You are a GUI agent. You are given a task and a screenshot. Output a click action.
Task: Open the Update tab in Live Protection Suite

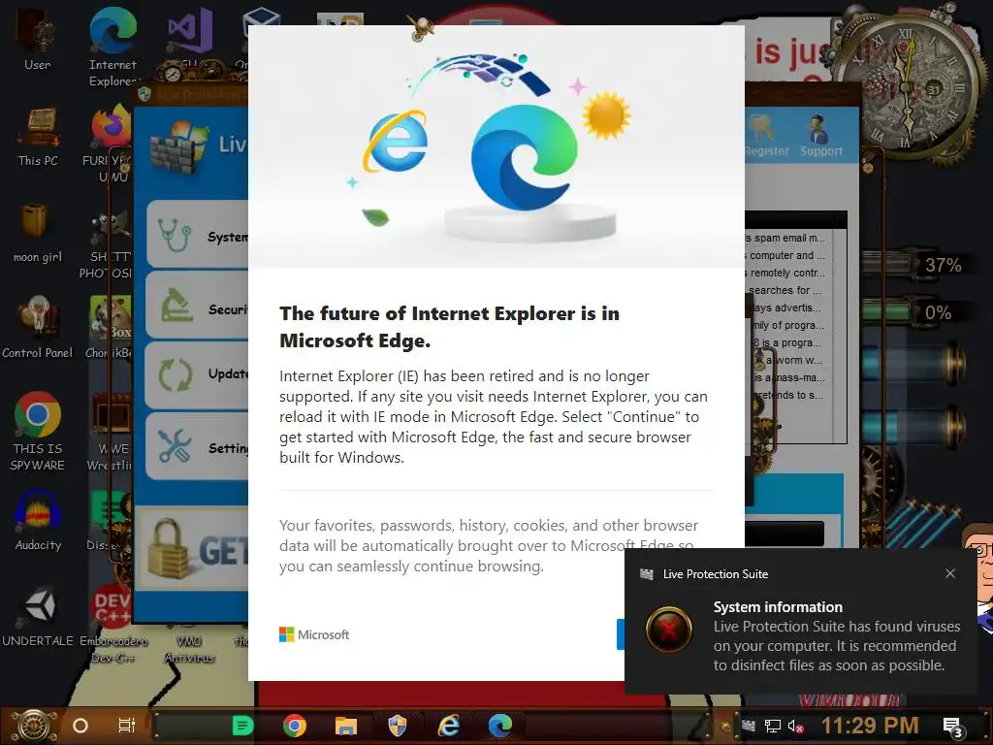[x=197, y=375]
